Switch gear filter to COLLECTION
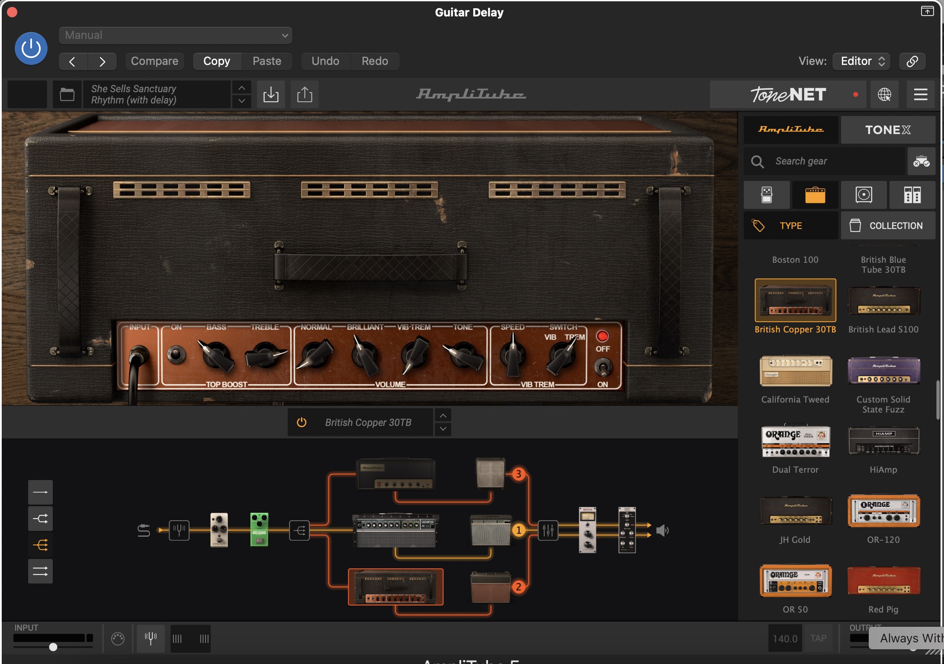This screenshot has height=664, width=944. click(x=888, y=226)
